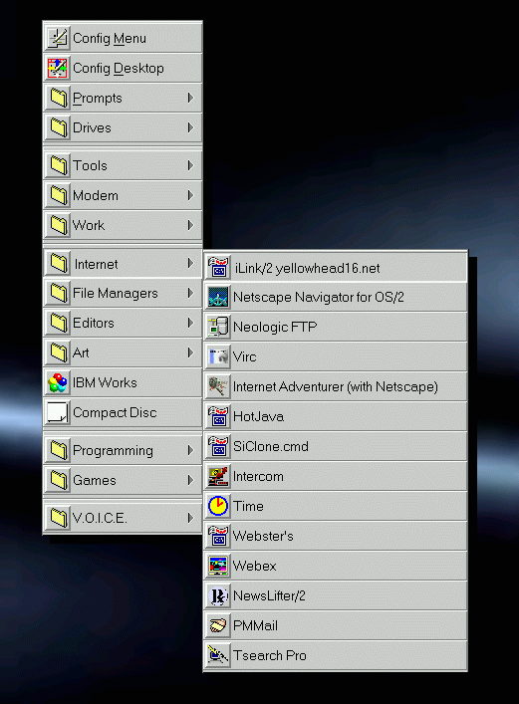Image resolution: width=519 pixels, height=704 pixels.
Task: Expand the Prompts submenu arrow
Action: tap(190, 98)
